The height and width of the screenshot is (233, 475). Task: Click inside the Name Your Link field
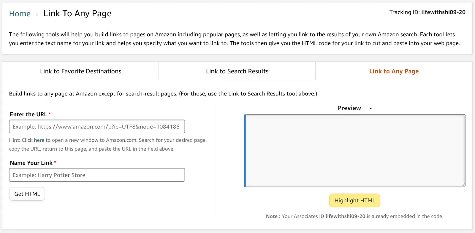coord(97,175)
